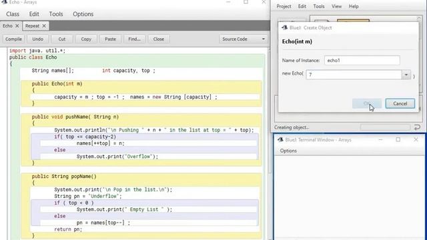
Task: Click the Close button in the editor toolbar
Action: click(x=159, y=39)
